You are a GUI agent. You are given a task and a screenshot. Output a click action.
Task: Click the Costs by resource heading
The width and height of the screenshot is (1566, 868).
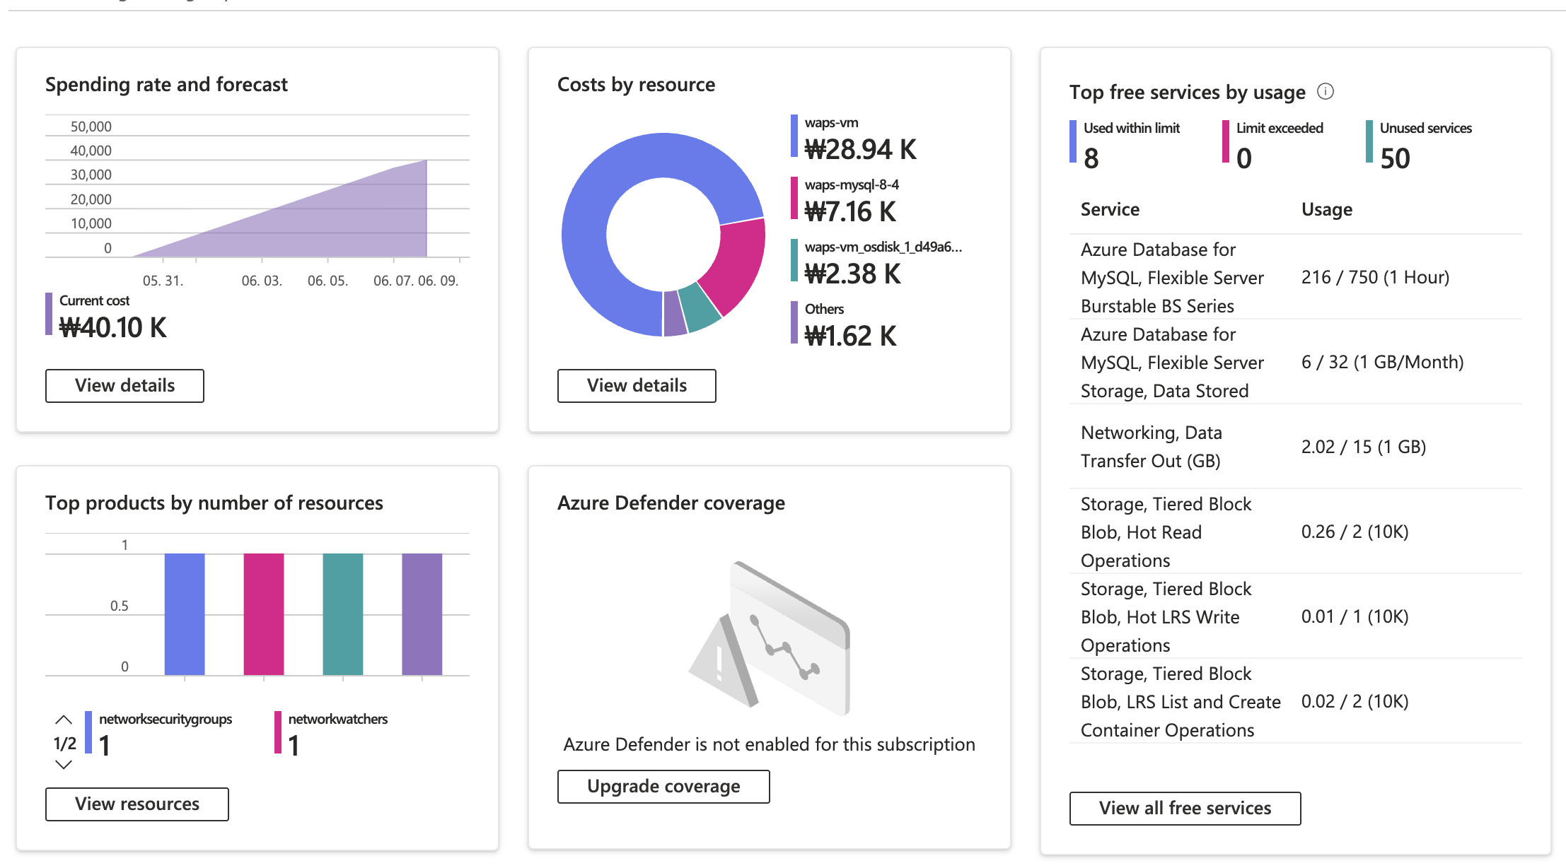[636, 85]
